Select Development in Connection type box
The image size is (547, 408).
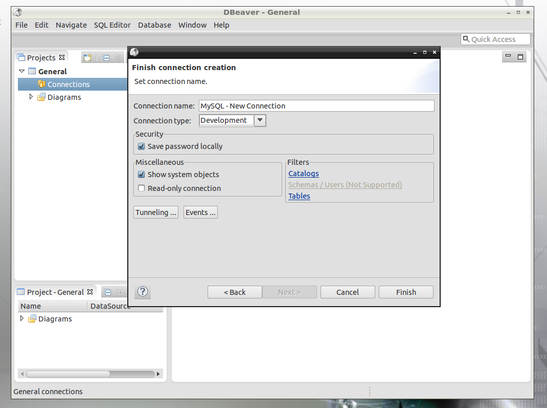point(226,120)
